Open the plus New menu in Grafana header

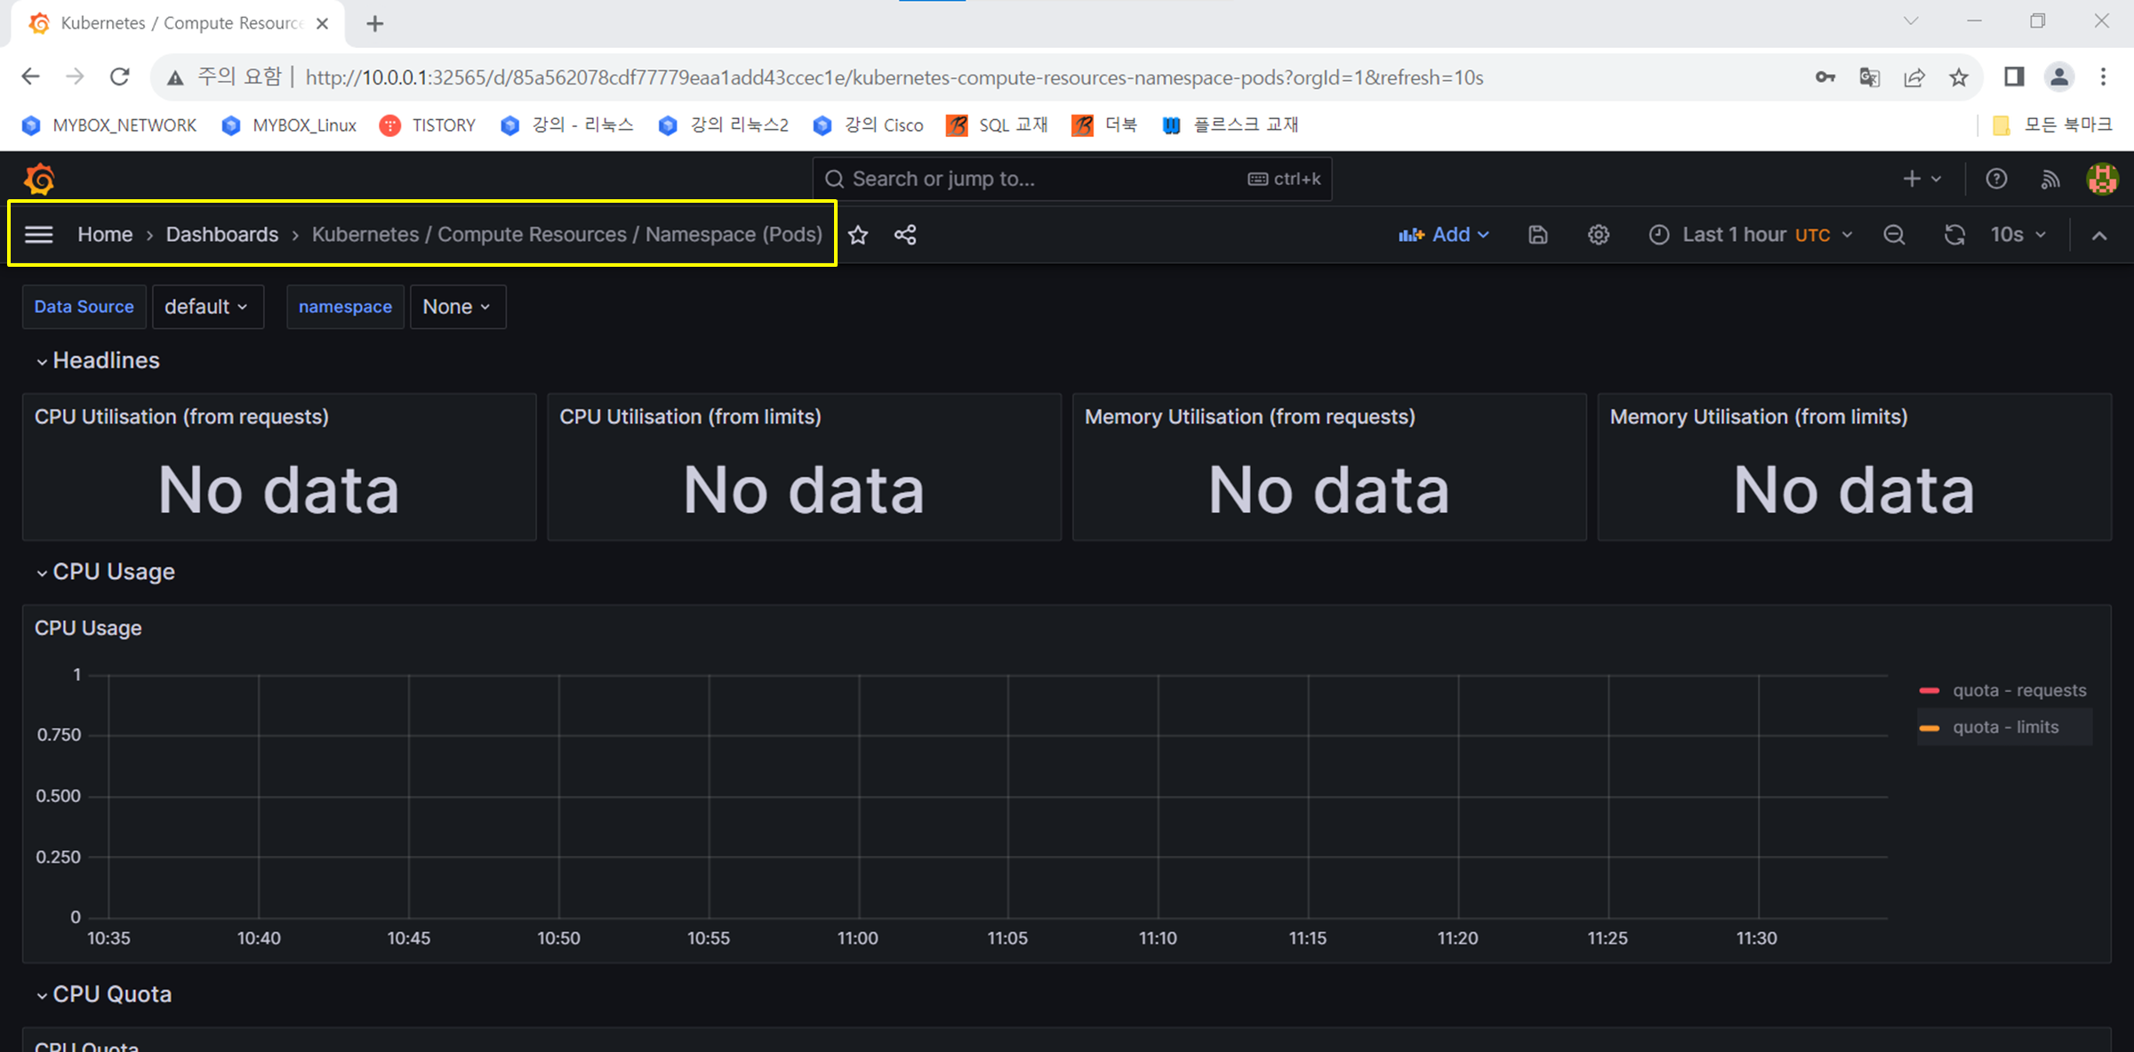point(1921,179)
